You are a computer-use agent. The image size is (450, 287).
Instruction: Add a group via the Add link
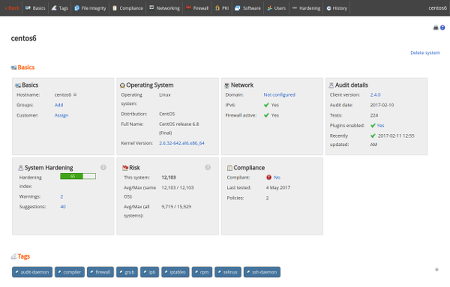pyautogui.click(x=58, y=105)
